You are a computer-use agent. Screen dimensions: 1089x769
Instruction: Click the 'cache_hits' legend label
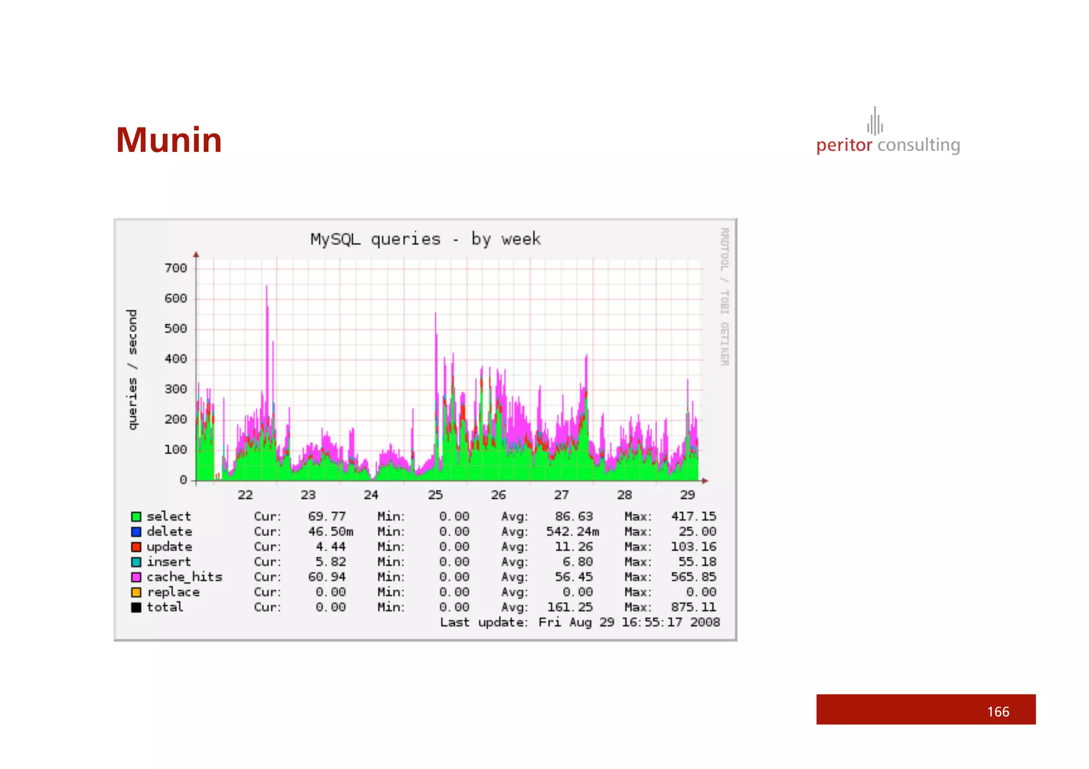click(185, 577)
